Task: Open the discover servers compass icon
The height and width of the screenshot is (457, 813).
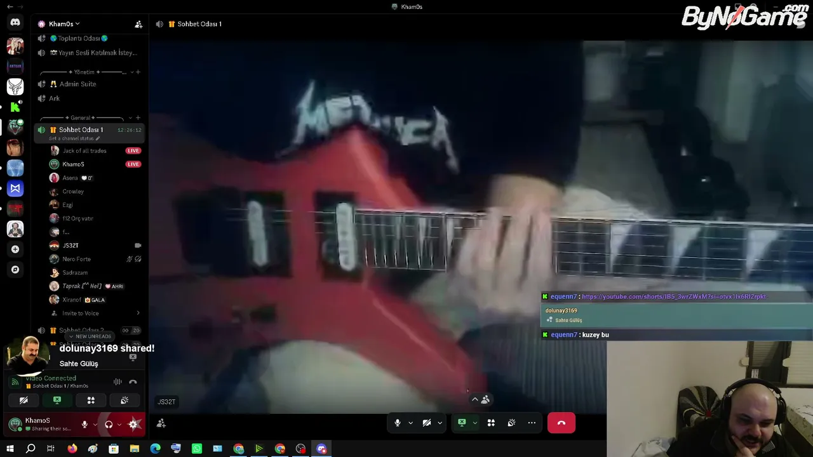Action: [x=15, y=270]
